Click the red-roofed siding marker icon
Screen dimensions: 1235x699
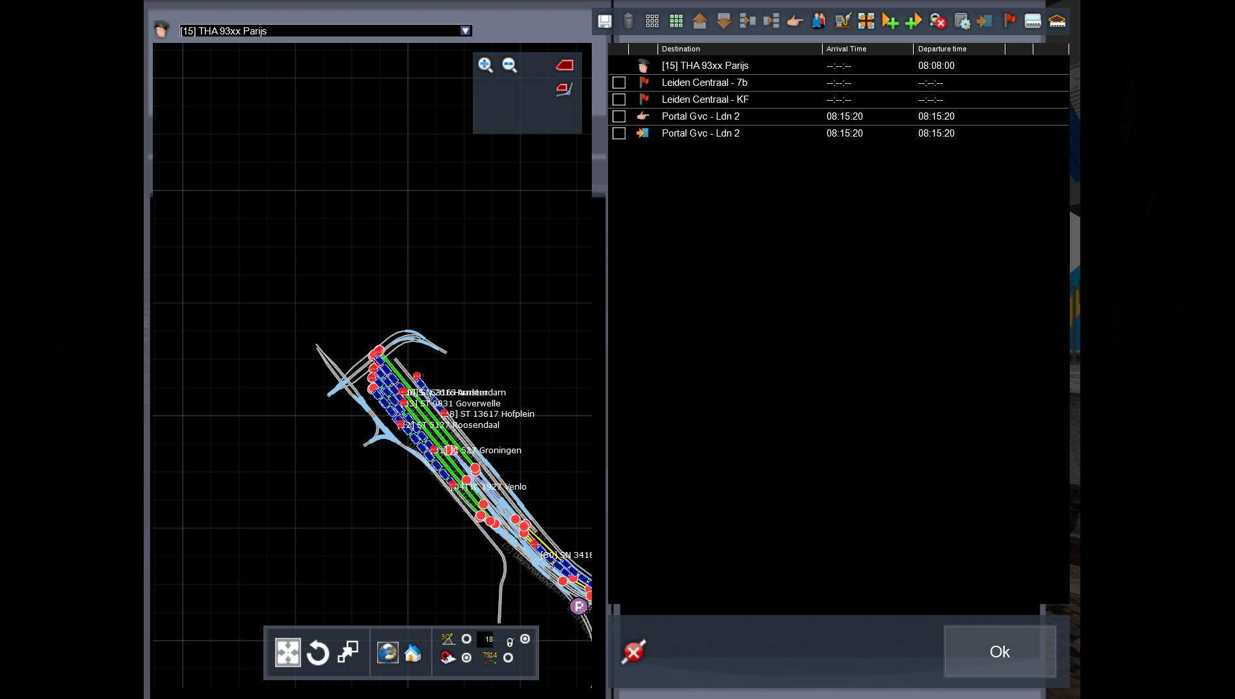(1057, 21)
